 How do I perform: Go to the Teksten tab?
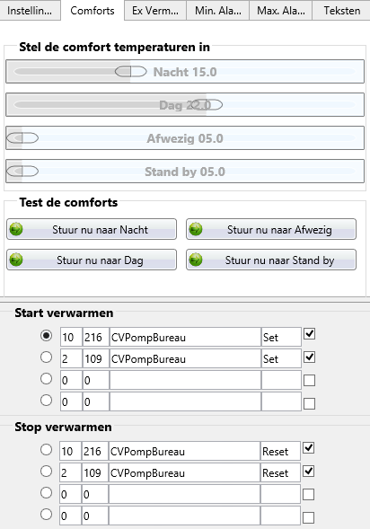(341, 11)
